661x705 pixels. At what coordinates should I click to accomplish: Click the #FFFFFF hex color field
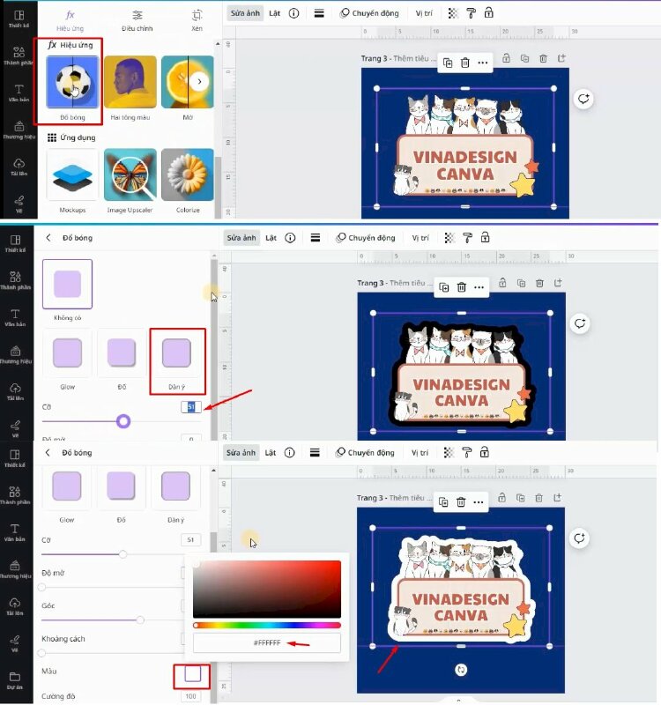[x=267, y=643]
